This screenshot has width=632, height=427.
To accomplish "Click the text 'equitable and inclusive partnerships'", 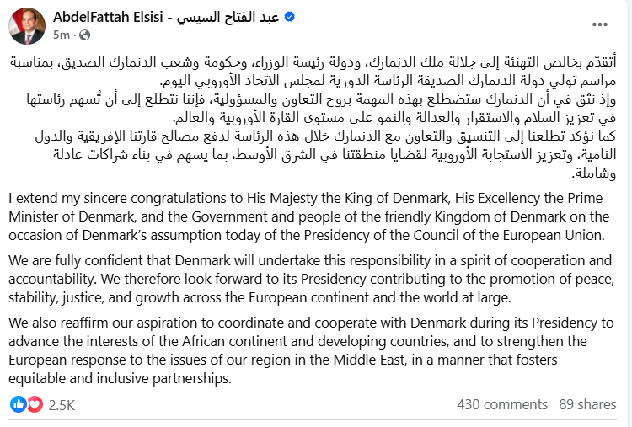I will (120, 379).
